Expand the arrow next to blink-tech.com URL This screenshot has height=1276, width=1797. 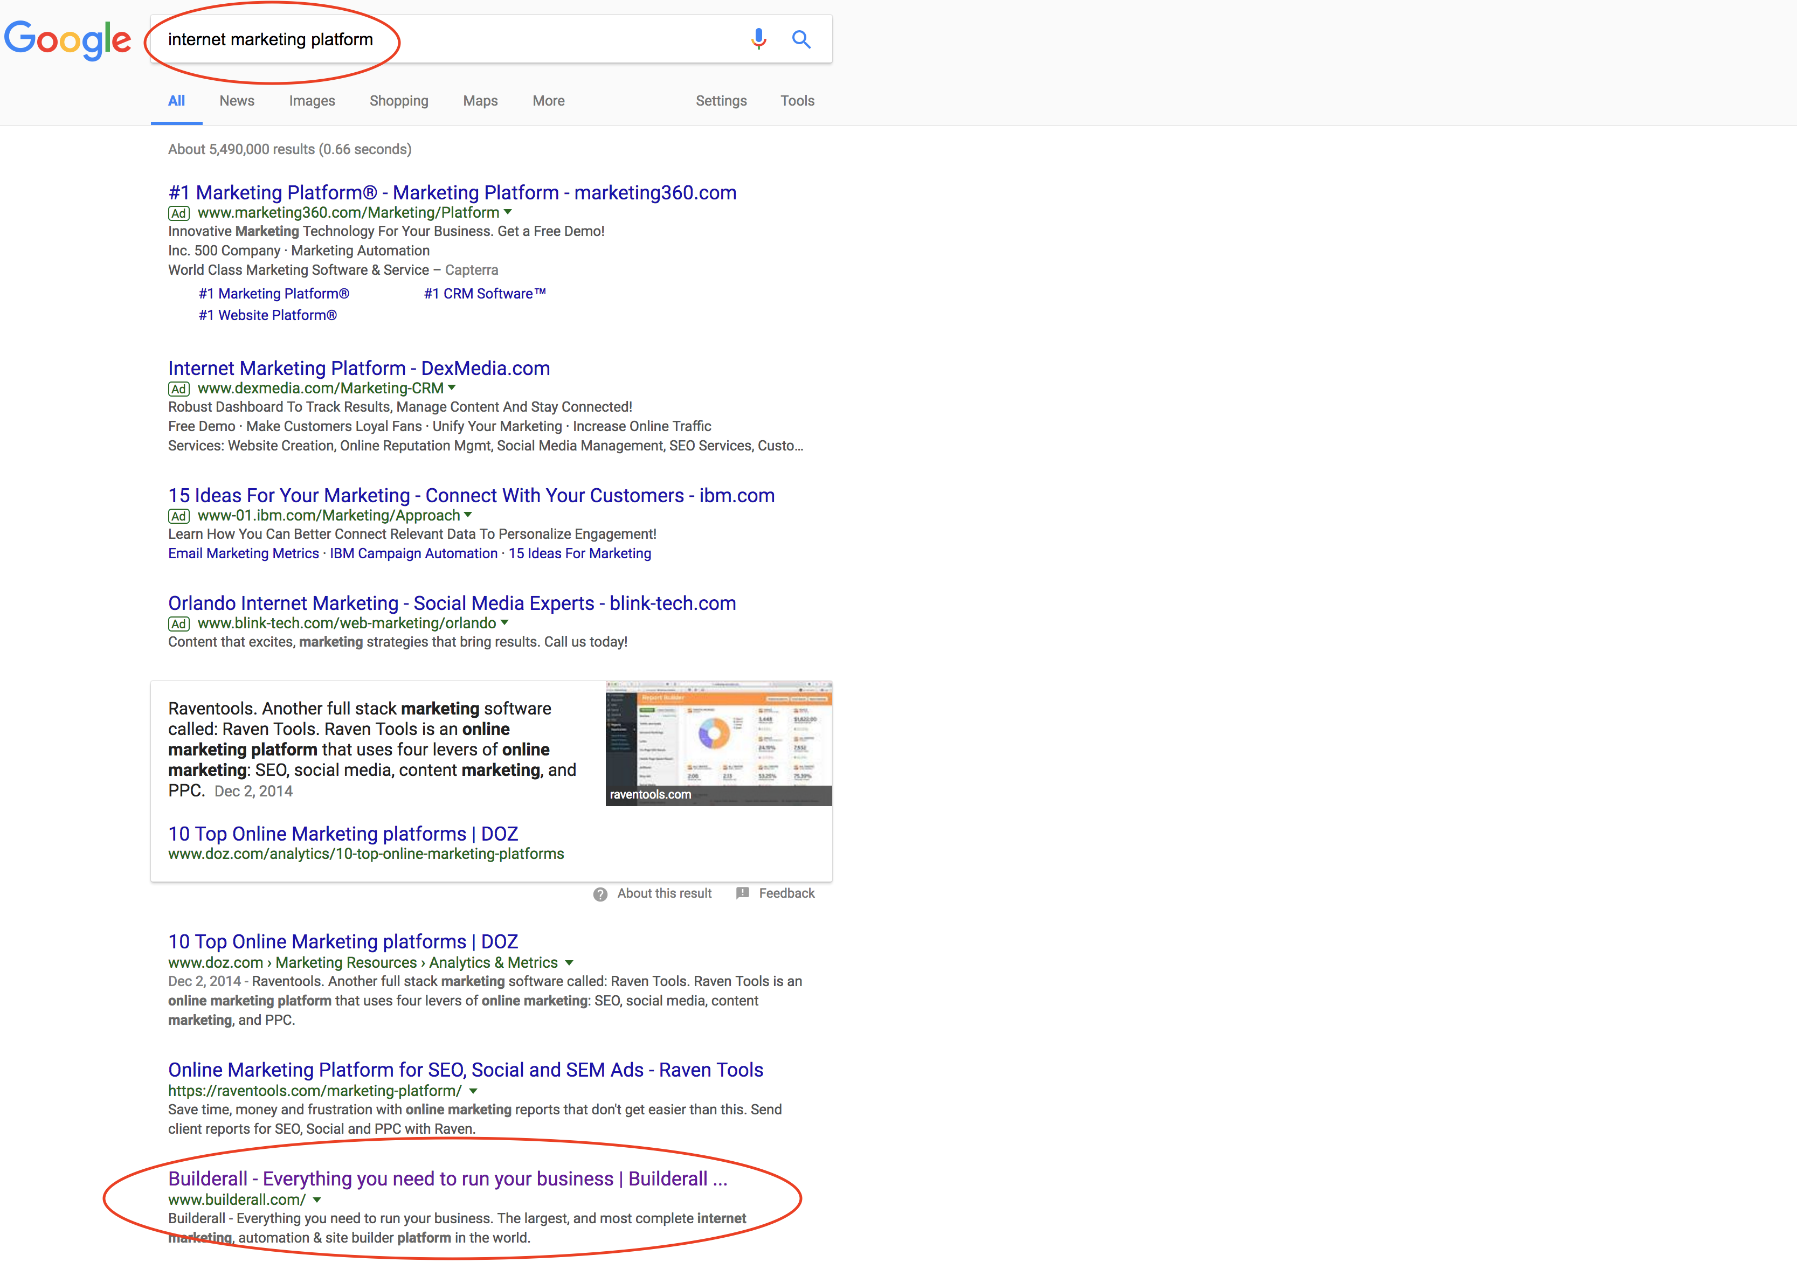coord(505,623)
